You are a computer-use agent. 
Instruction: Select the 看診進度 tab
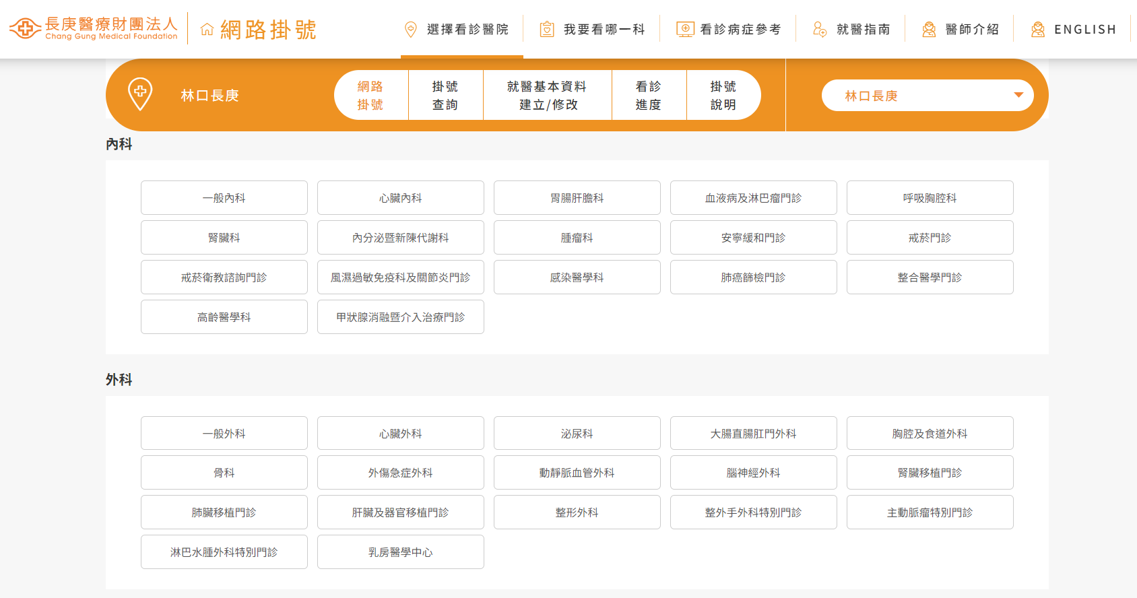coord(649,95)
